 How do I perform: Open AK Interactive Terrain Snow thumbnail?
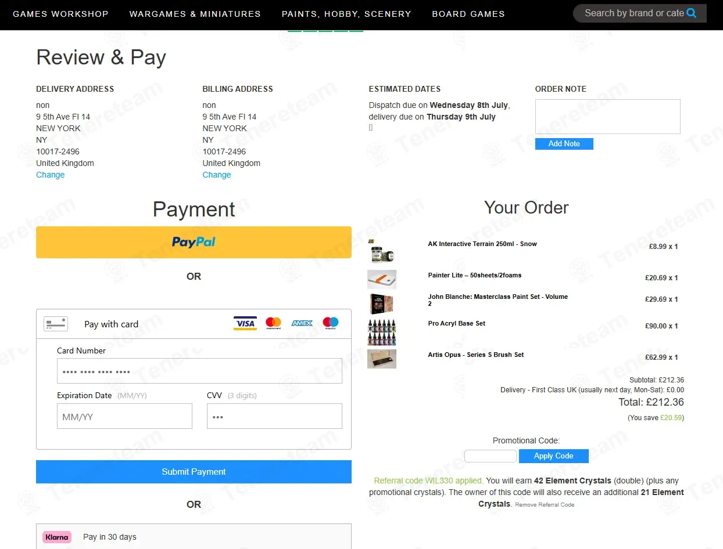click(382, 250)
